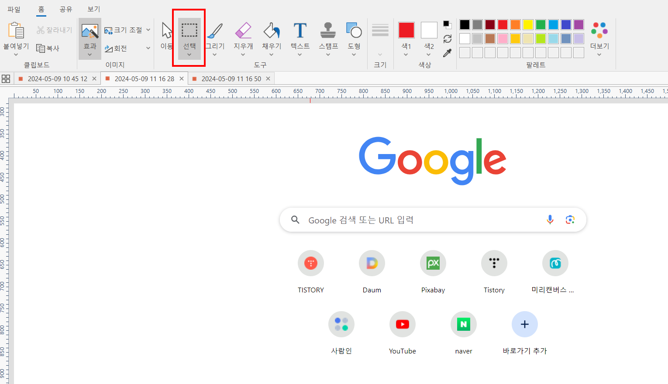
Task: Switch to tab 2024-05-09 10 45 12
Action: pos(57,79)
